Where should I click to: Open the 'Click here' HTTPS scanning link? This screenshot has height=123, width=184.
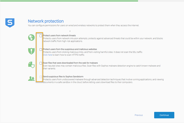(47, 55)
